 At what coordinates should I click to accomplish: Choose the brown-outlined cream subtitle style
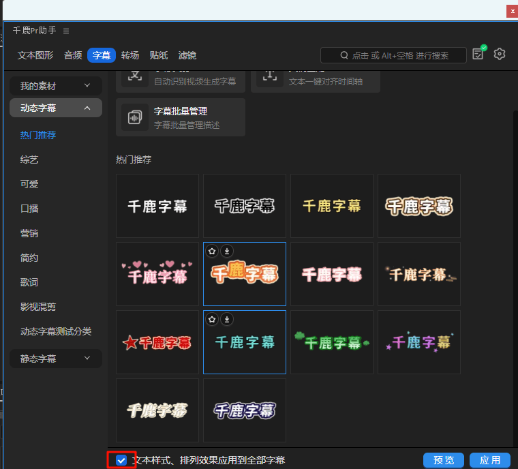tap(419, 206)
